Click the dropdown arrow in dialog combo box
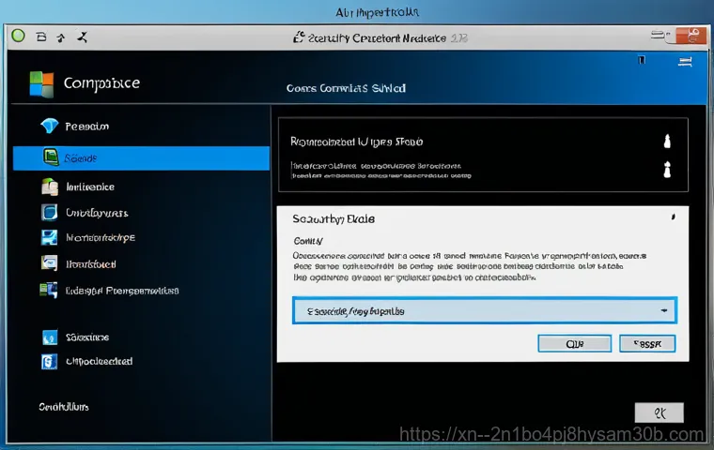Viewport: 714px width, 450px height. pos(663,309)
